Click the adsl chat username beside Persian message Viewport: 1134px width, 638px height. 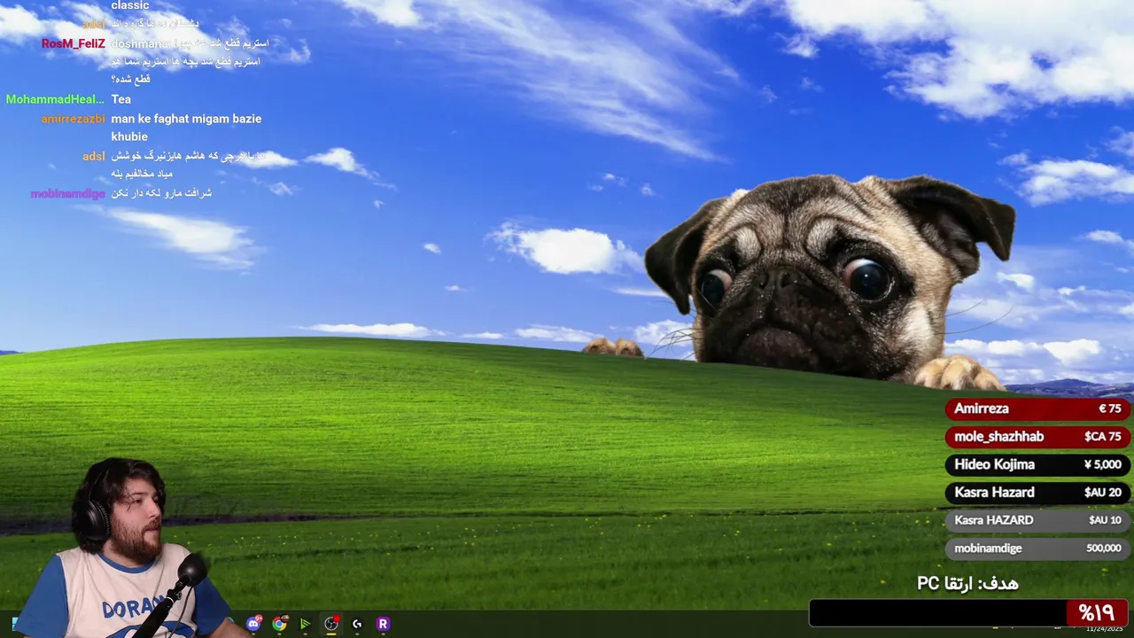pos(94,156)
